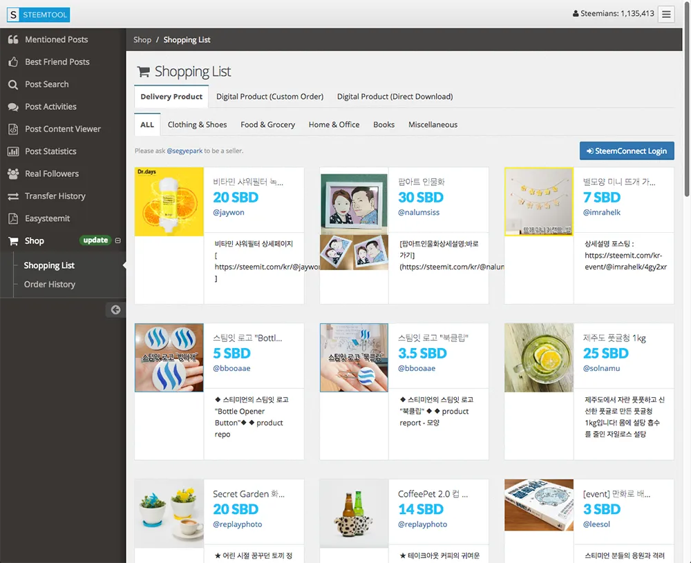691x563 pixels.
Task: Click the STEEMTOOL logo
Action: click(x=38, y=15)
